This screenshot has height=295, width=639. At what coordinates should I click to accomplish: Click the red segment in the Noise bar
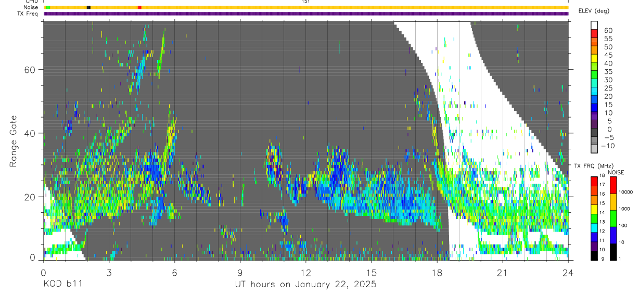click(x=139, y=7)
